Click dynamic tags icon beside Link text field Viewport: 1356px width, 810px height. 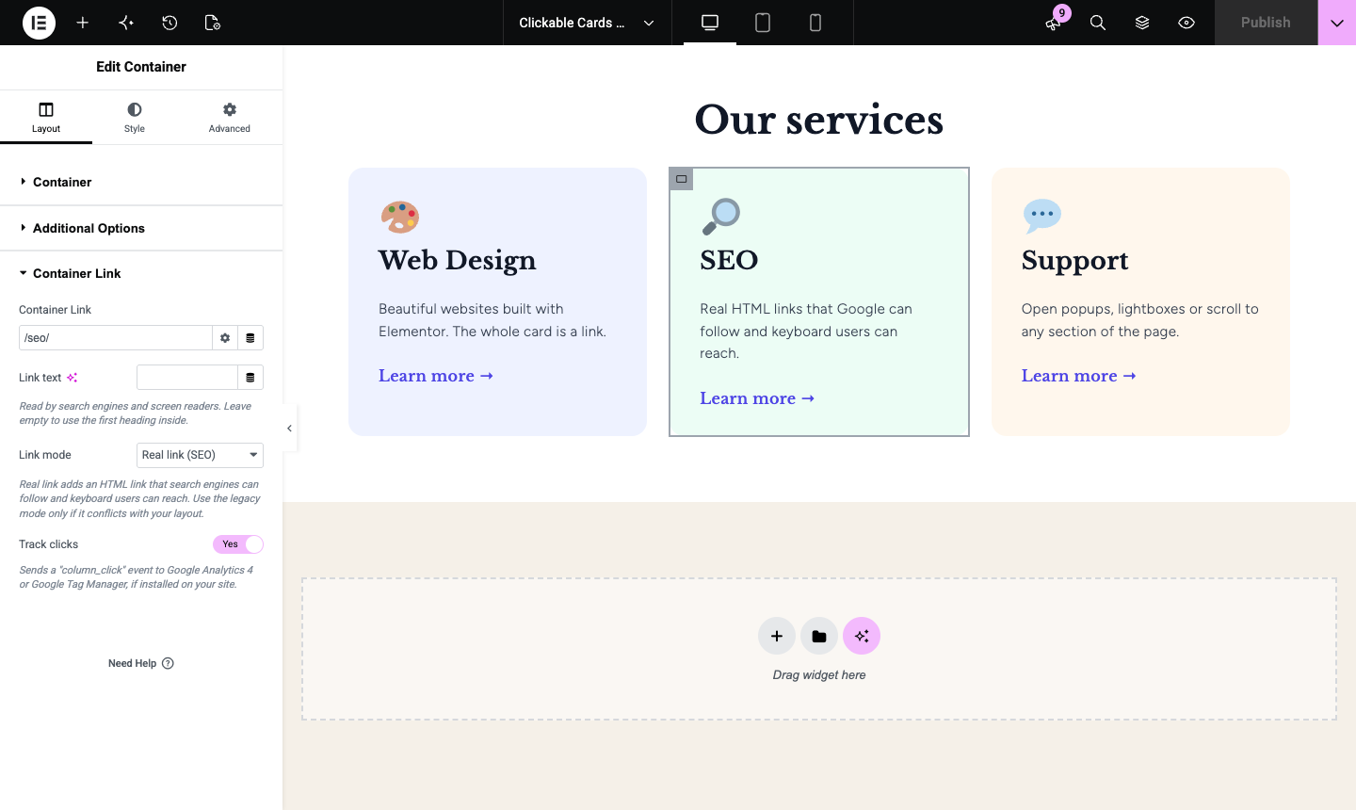(250, 378)
